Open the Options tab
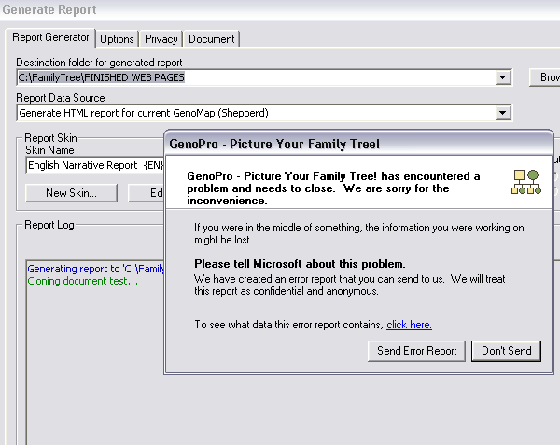The image size is (560, 445). (117, 39)
